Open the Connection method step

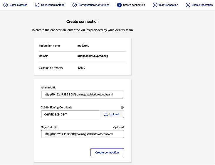coord(53,5)
